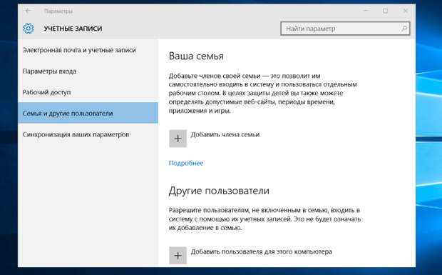The image size is (442, 275).
Task: Maximize the Параметры window
Action: (385, 11)
